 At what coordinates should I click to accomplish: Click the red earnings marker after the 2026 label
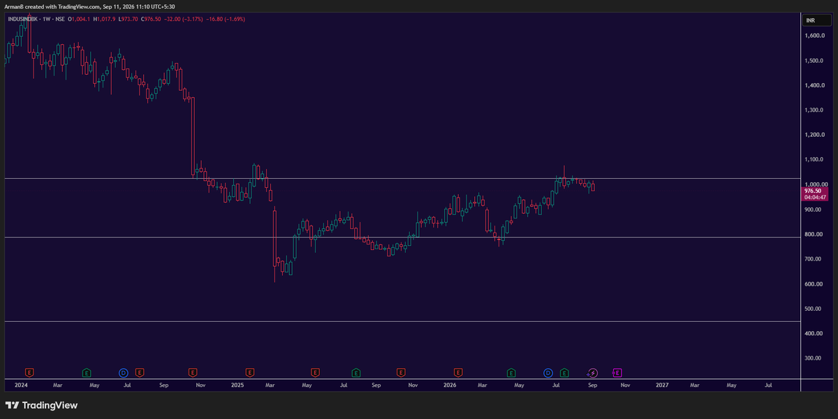click(458, 373)
